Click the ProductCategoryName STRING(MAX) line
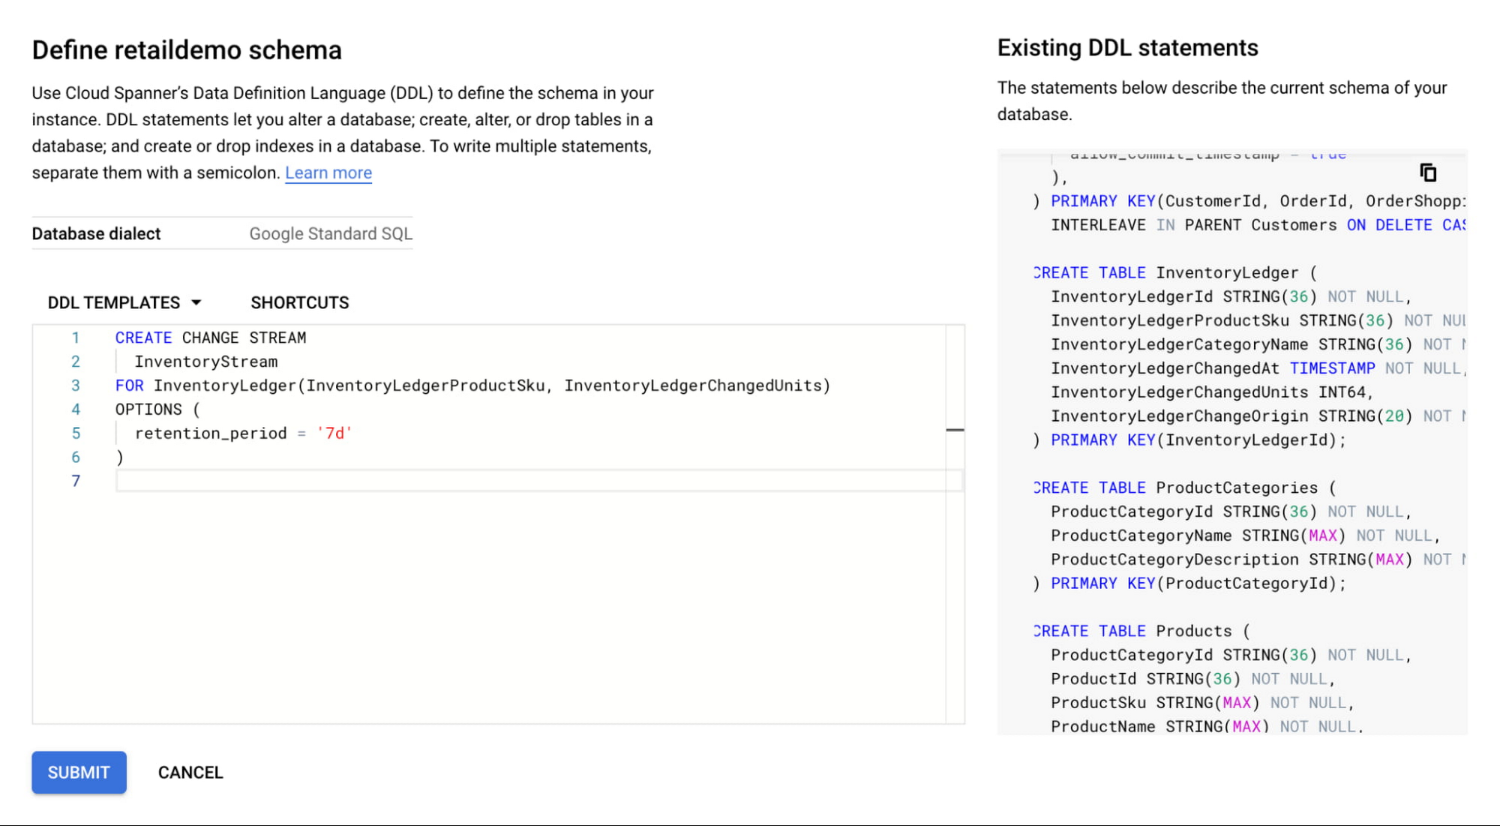Viewport: 1500px width, 826px height. click(x=1245, y=536)
